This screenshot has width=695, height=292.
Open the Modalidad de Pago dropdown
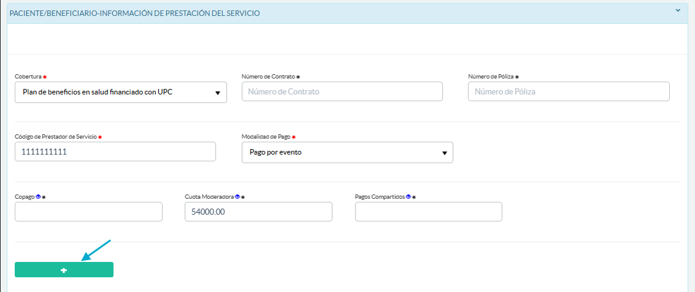(347, 153)
